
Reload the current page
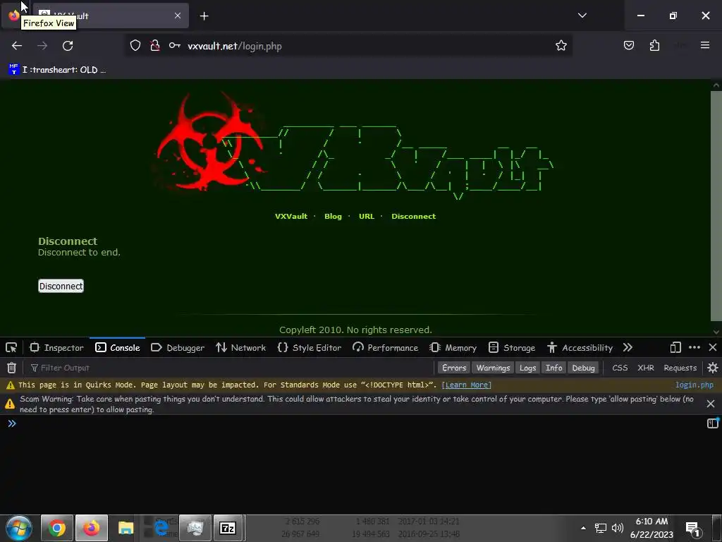tap(68, 46)
